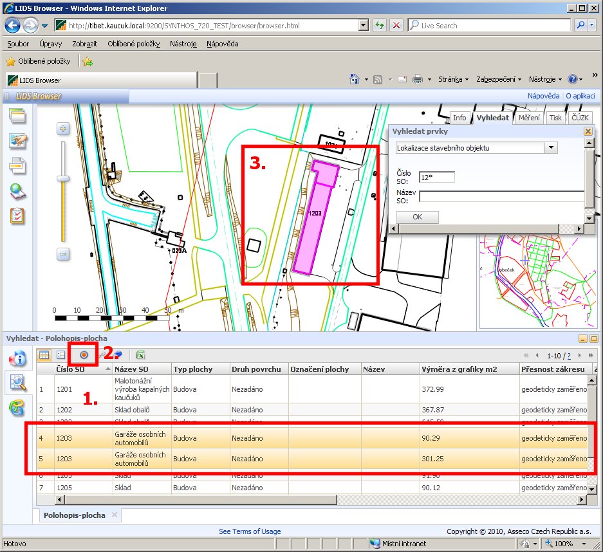The image size is (603, 552).
Task: Click the printer icon in the command bar
Action: [x=418, y=80]
